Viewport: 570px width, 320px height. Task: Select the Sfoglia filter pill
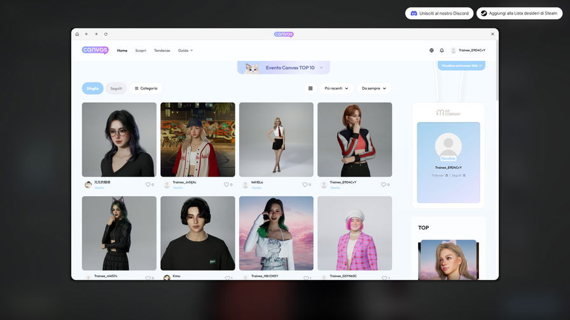(x=92, y=88)
